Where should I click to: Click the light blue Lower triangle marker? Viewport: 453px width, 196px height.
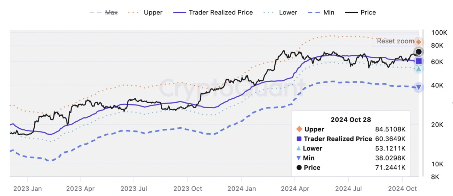click(x=419, y=69)
